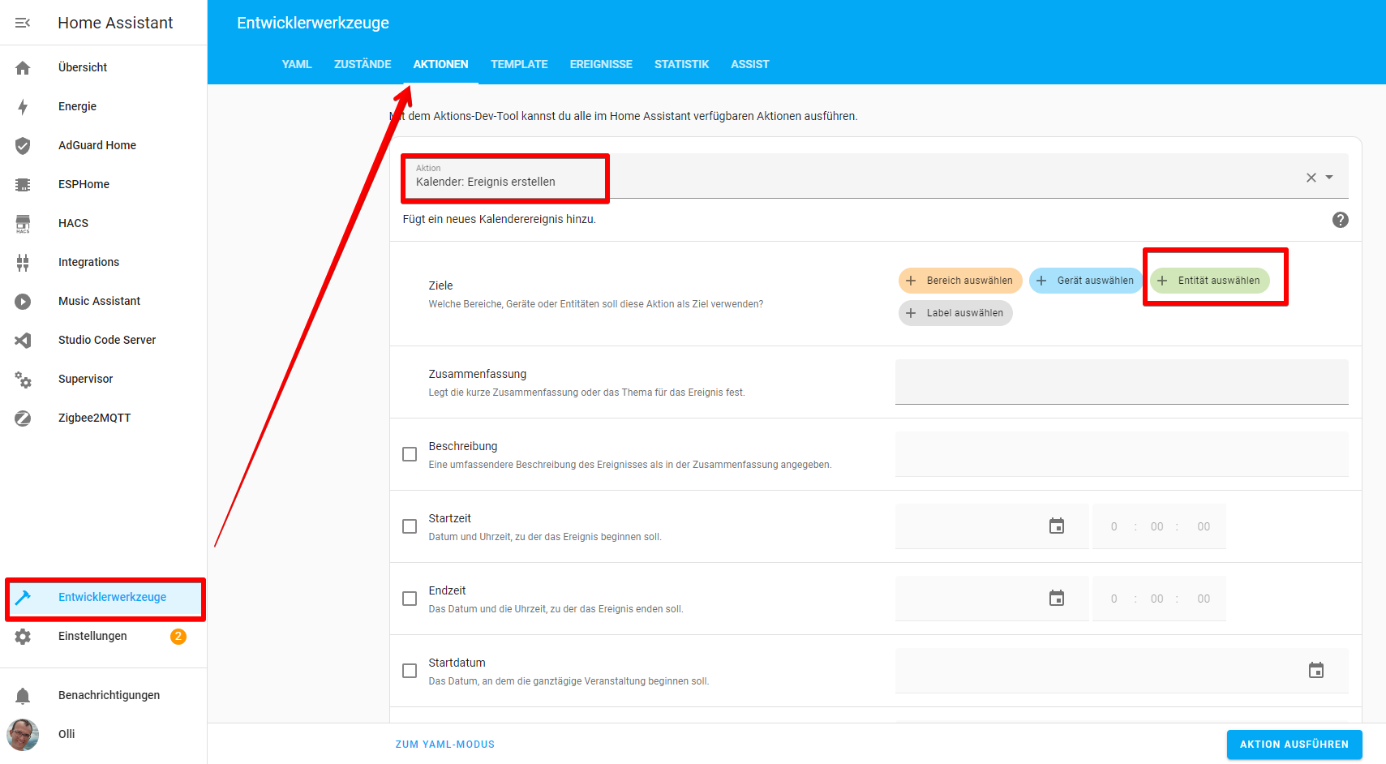
Task: Open the Entität auswählen picker
Action: (x=1209, y=281)
